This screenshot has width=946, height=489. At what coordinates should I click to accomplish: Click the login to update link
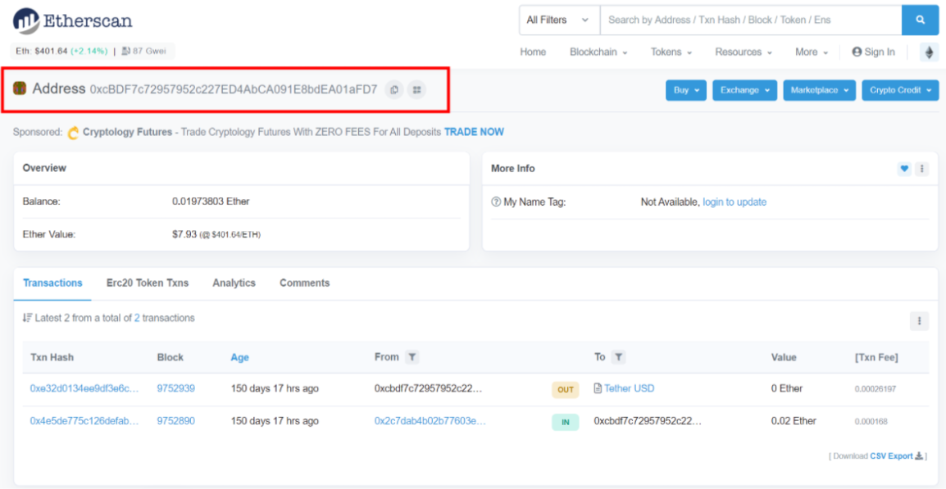pyautogui.click(x=735, y=202)
